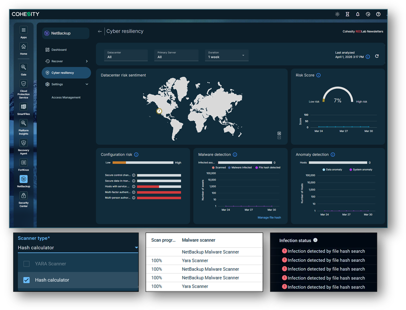This screenshot has height=310, width=406.
Task: Show Infection status info icon
Action: tap(315, 240)
